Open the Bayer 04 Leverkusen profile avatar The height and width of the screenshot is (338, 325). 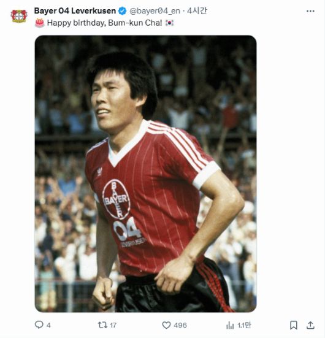[19, 16]
